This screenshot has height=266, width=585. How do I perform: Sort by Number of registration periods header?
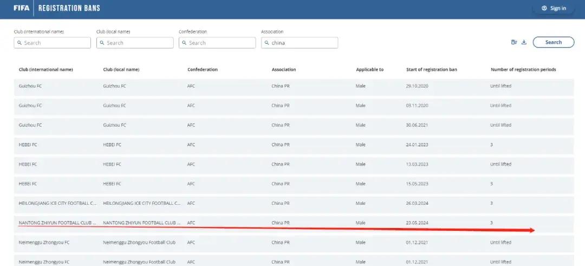coord(523,69)
